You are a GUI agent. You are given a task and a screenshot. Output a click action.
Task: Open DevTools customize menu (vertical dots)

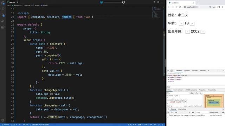(x=220, y=71)
